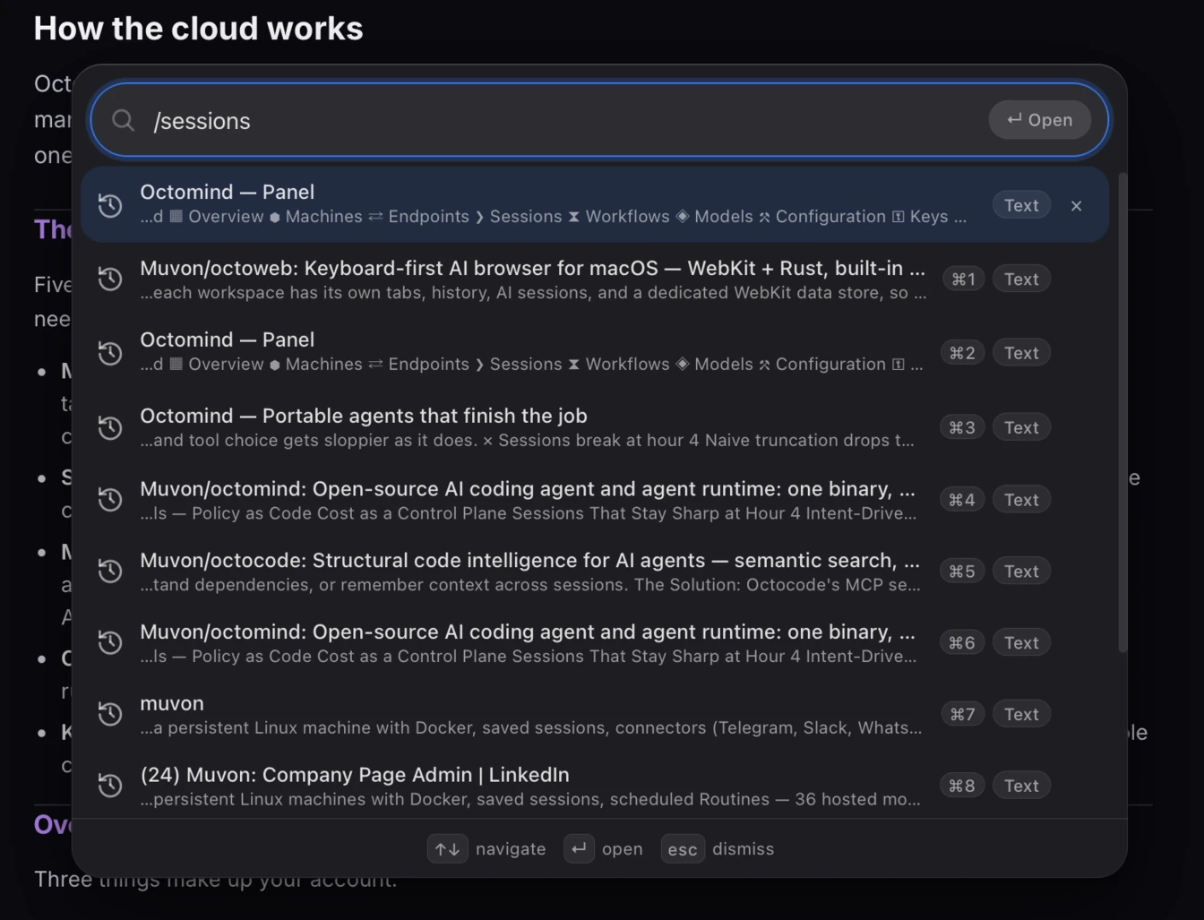
Task: Click Text badge next to ⌘2
Action: pyautogui.click(x=1021, y=353)
